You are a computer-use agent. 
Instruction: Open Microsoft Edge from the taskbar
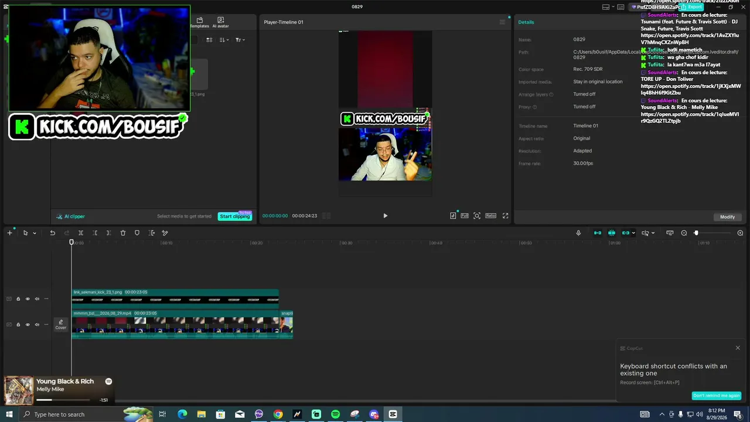click(182, 414)
